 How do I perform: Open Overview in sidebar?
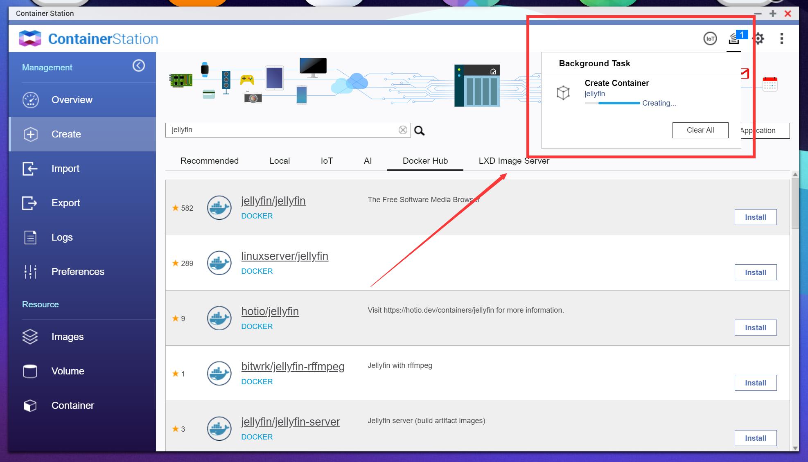pyautogui.click(x=72, y=100)
